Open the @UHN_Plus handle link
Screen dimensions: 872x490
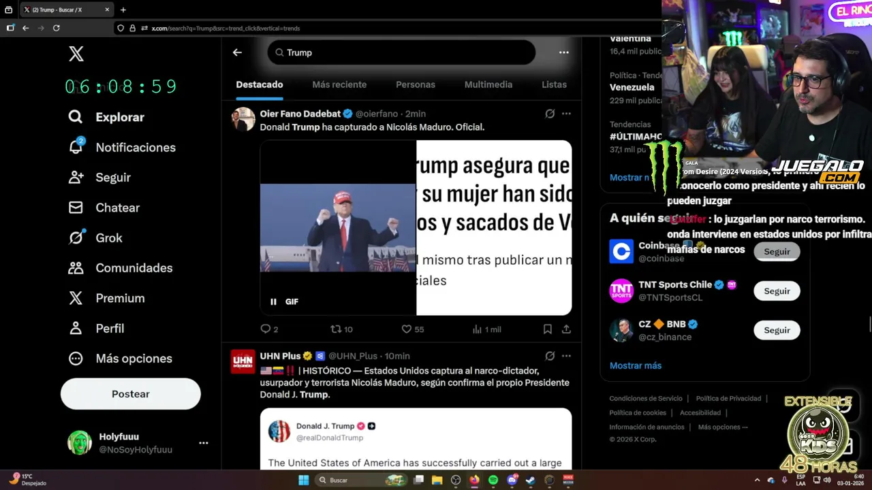353,356
